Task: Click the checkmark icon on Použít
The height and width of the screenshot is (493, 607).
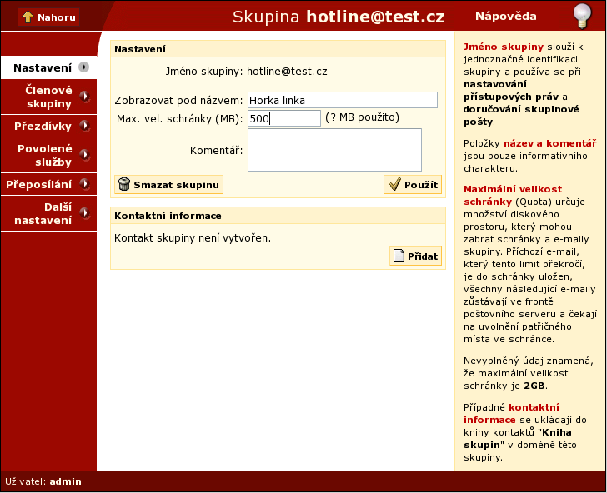Action: click(x=394, y=184)
